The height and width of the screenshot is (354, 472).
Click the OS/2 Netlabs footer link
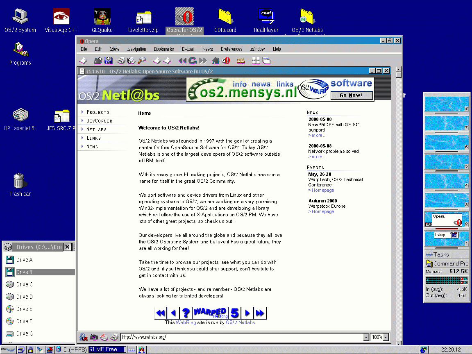click(241, 322)
